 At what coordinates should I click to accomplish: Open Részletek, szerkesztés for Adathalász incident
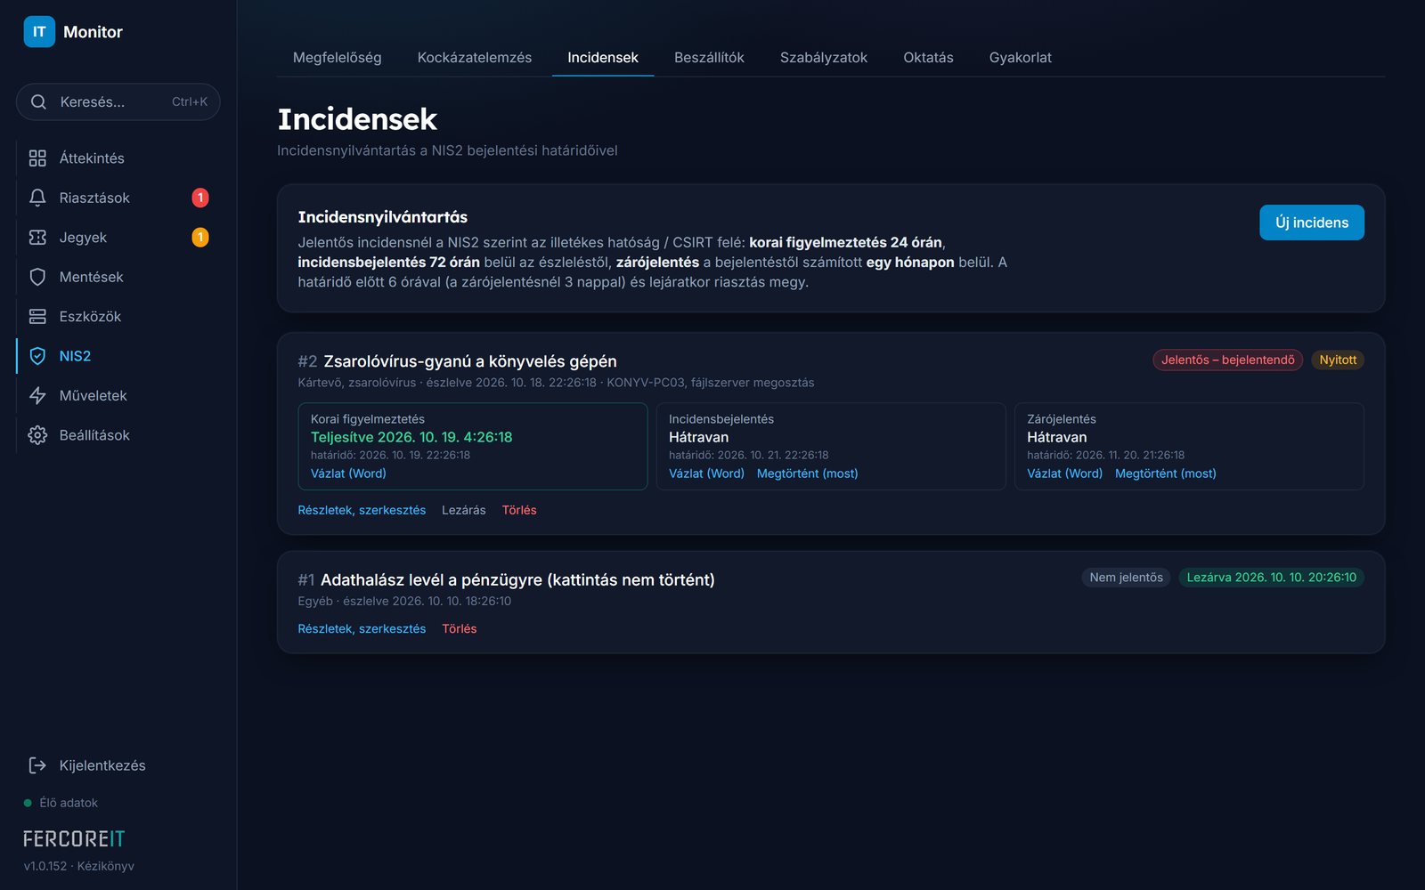pos(362,628)
